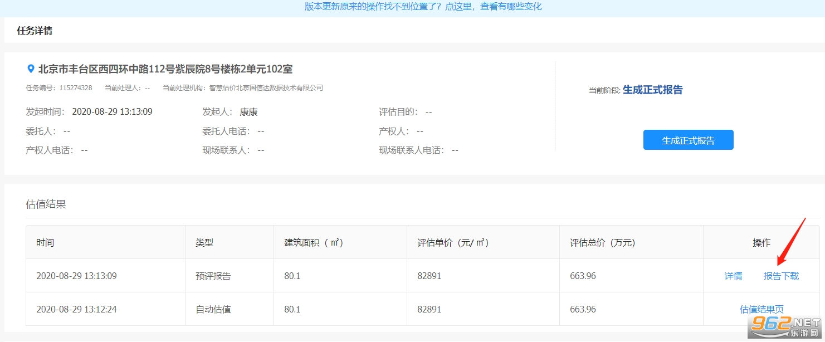The image size is (825, 342).
Task: Click the 操作 column header
Action: [x=761, y=242]
